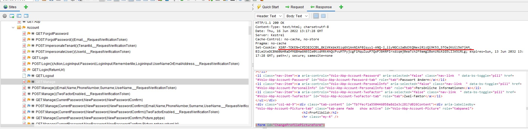Viewport: 528px width, 129px height.
Task: Click the Account folder icon in Sites tree
Action: click(19, 28)
